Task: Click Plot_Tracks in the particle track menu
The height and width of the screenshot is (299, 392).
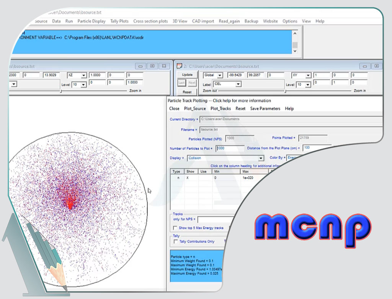Action: 220,109
